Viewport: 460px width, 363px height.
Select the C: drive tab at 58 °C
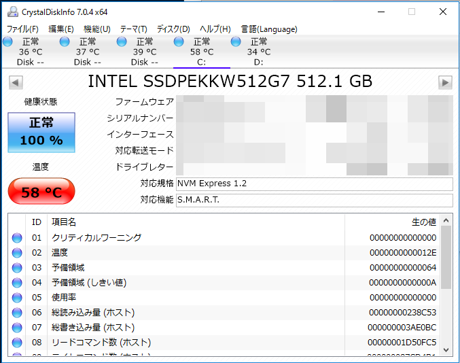point(202,52)
